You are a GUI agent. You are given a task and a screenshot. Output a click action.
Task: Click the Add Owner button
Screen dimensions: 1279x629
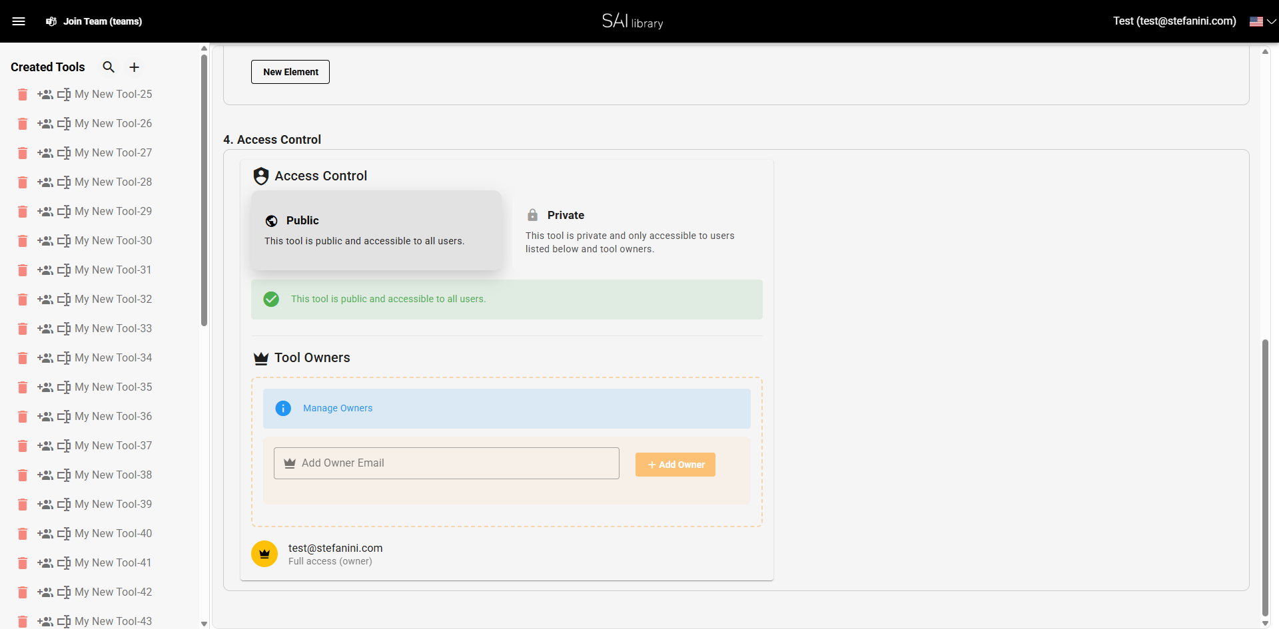tap(675, 464)
